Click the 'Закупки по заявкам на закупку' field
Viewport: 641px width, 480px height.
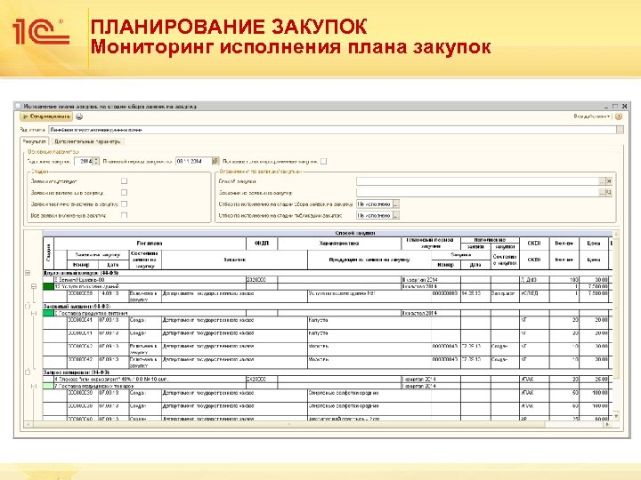point(477,192)
